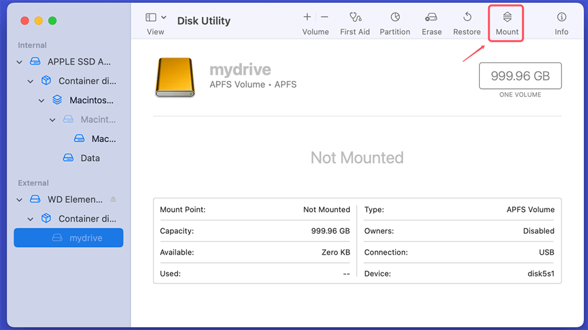The width and height of the screenshot is (588, 330).
Task: Collapse the internal Container disk row
Action: 31,81
